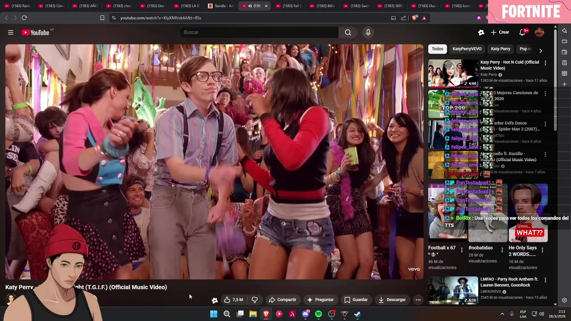The width and height of the screenshot is (571, 321).
Task: Show hidden tray icons chevron
Action: [x=502, y=314]
